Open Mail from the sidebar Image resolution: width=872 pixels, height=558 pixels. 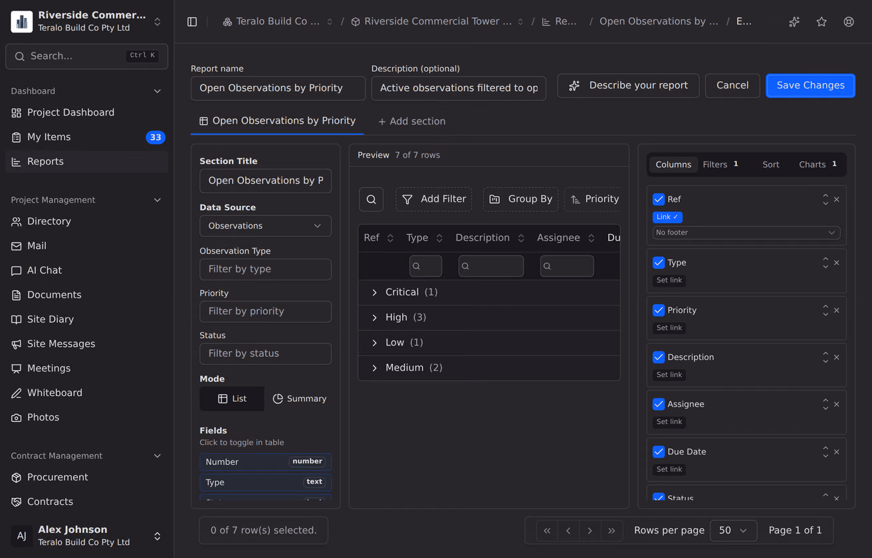click(x=86, y=246)
